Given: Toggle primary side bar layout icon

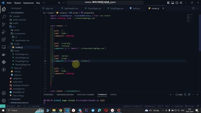Looking at the screenshot, I should (169, 3).
